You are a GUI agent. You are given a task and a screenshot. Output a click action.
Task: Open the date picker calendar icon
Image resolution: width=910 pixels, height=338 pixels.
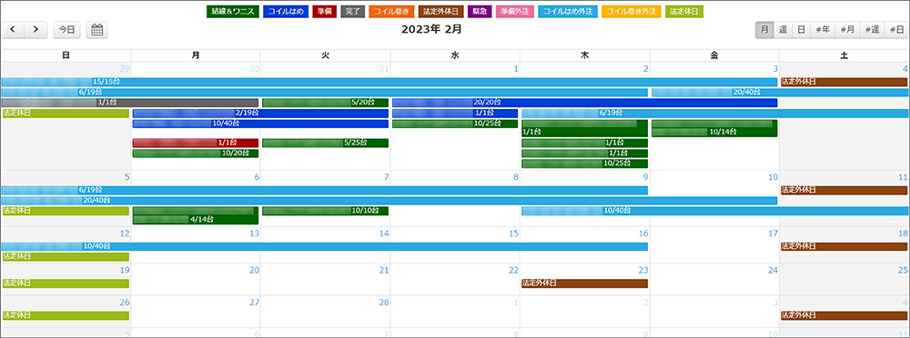coord(97,30)
